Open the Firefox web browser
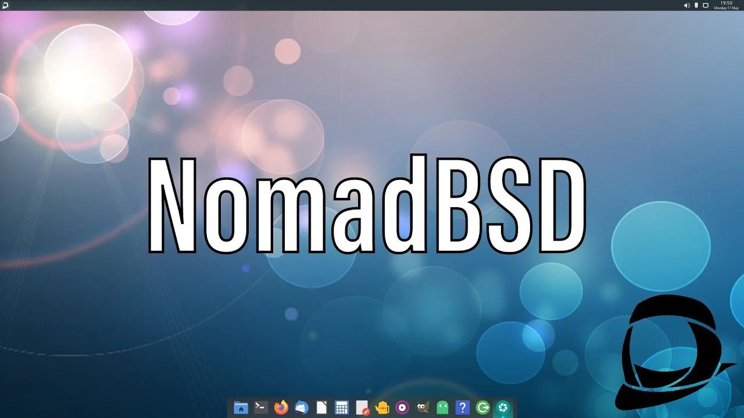This screenshot has width=744, height=418. (281, 408)
